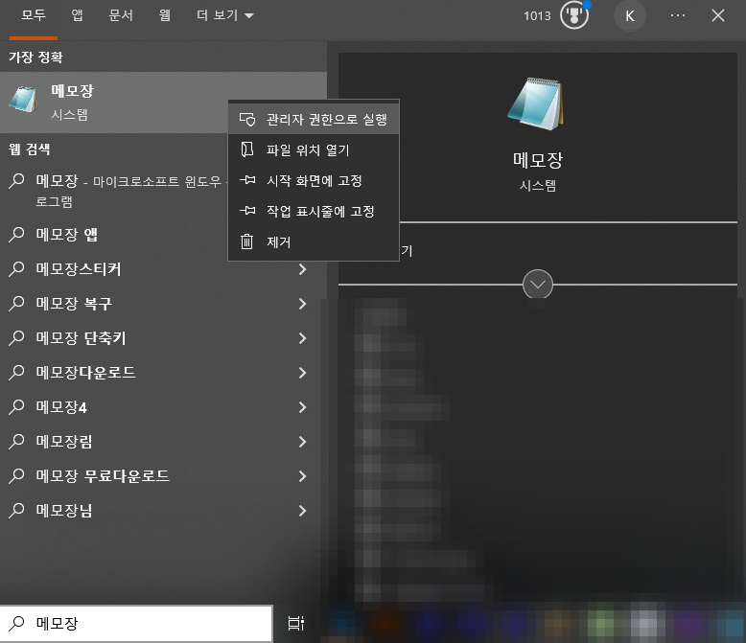Select 제거 in context menu
Screen dimensions: 746x643
coord(314,241)
